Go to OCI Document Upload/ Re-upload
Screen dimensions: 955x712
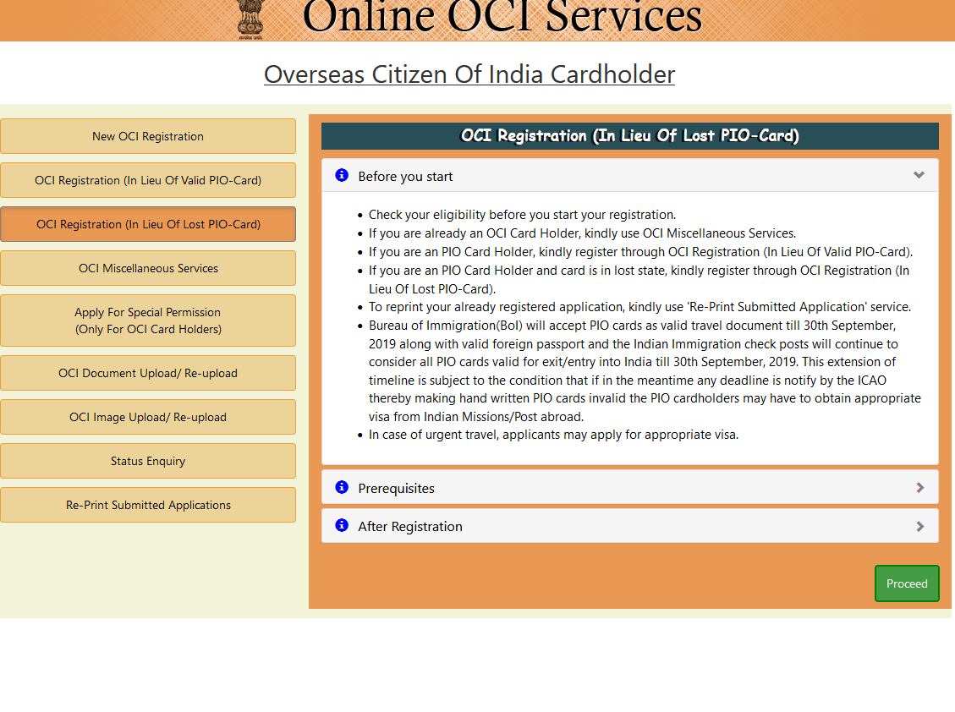148,373
